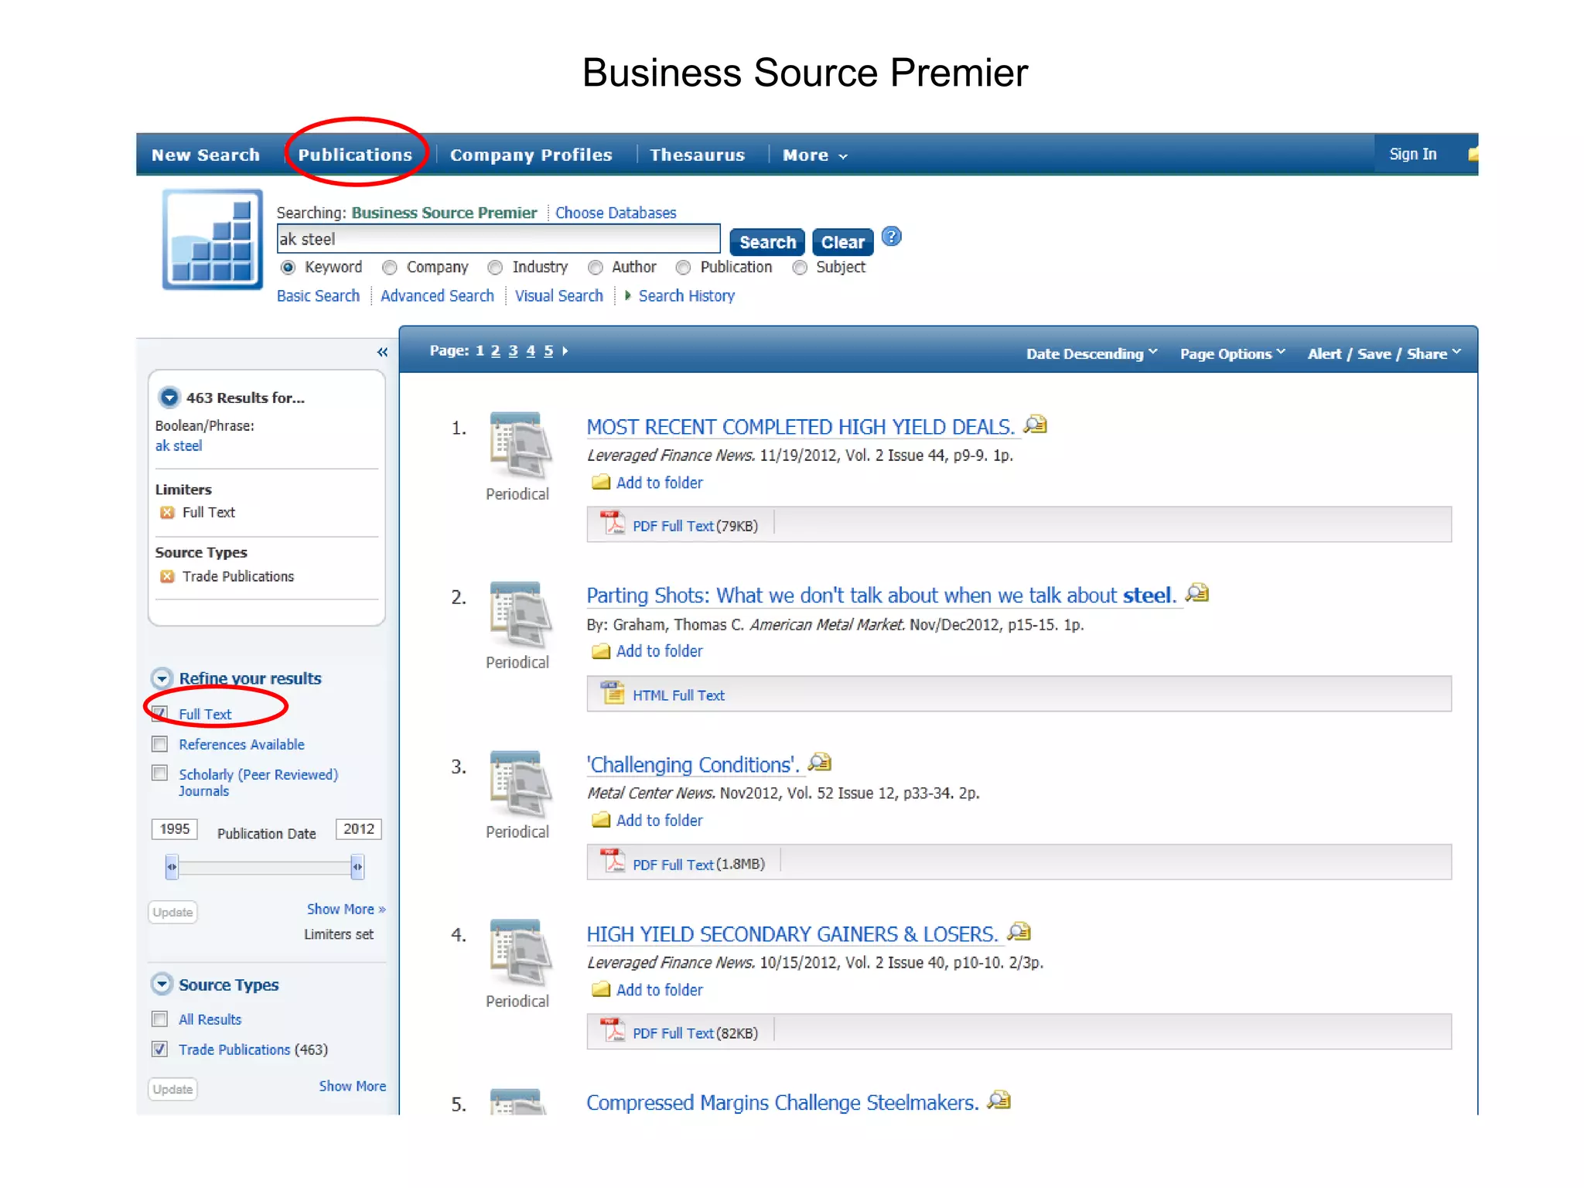
Task: Switch to Visual Search
Action: click(559, 296)
